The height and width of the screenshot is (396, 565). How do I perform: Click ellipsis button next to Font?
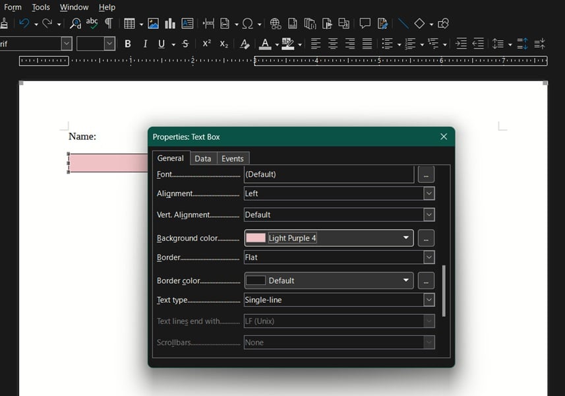point(426,174)
